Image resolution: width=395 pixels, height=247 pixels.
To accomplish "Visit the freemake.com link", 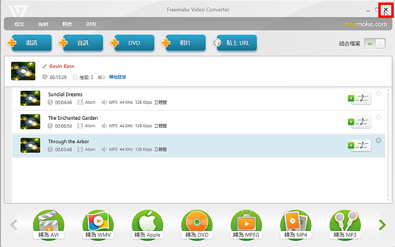I will (x=365, y=24).
